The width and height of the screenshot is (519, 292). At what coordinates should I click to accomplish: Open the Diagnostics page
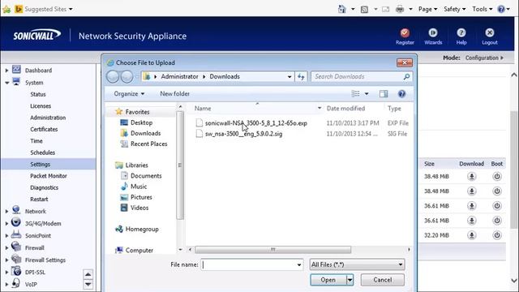pyautogui.click(x=45, y=187)
